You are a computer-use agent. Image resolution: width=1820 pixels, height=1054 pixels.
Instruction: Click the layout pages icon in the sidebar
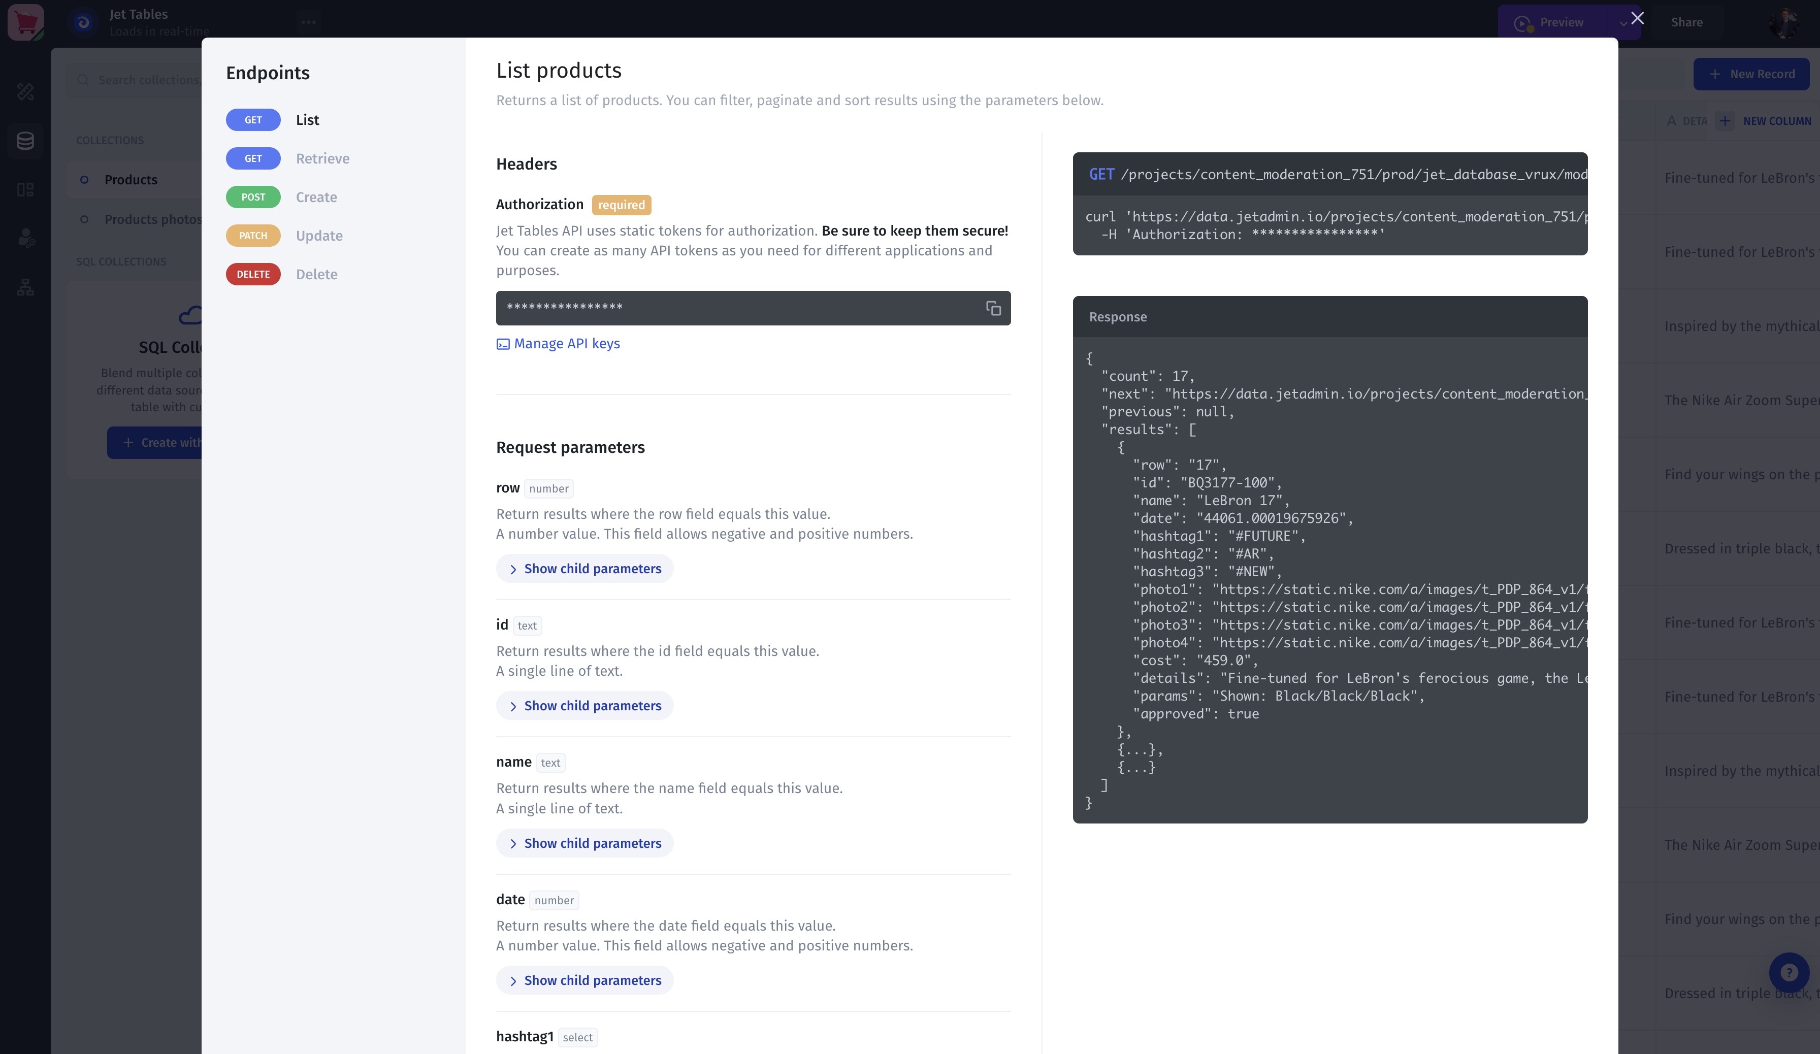[25, 190]
